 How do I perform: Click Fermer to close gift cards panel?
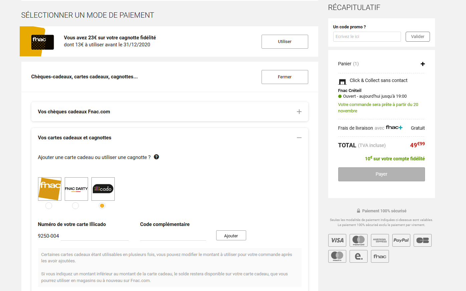[x=285, y=77]
